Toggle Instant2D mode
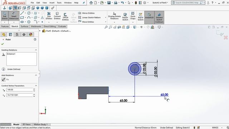This screenshot has width=229, height=129. (149, 17)
